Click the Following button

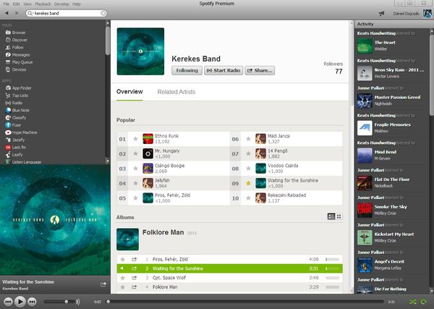187,70
